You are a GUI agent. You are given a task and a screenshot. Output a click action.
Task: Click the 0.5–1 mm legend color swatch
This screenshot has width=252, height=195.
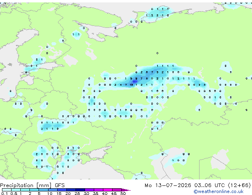tap(16, 190)
